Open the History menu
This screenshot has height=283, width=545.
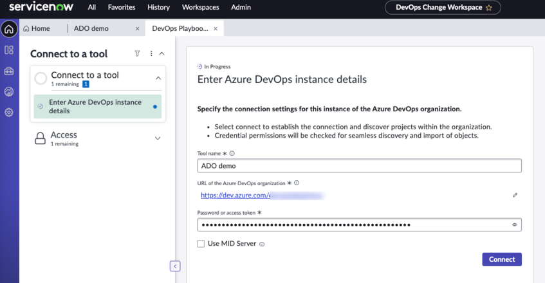coord(158,7)
